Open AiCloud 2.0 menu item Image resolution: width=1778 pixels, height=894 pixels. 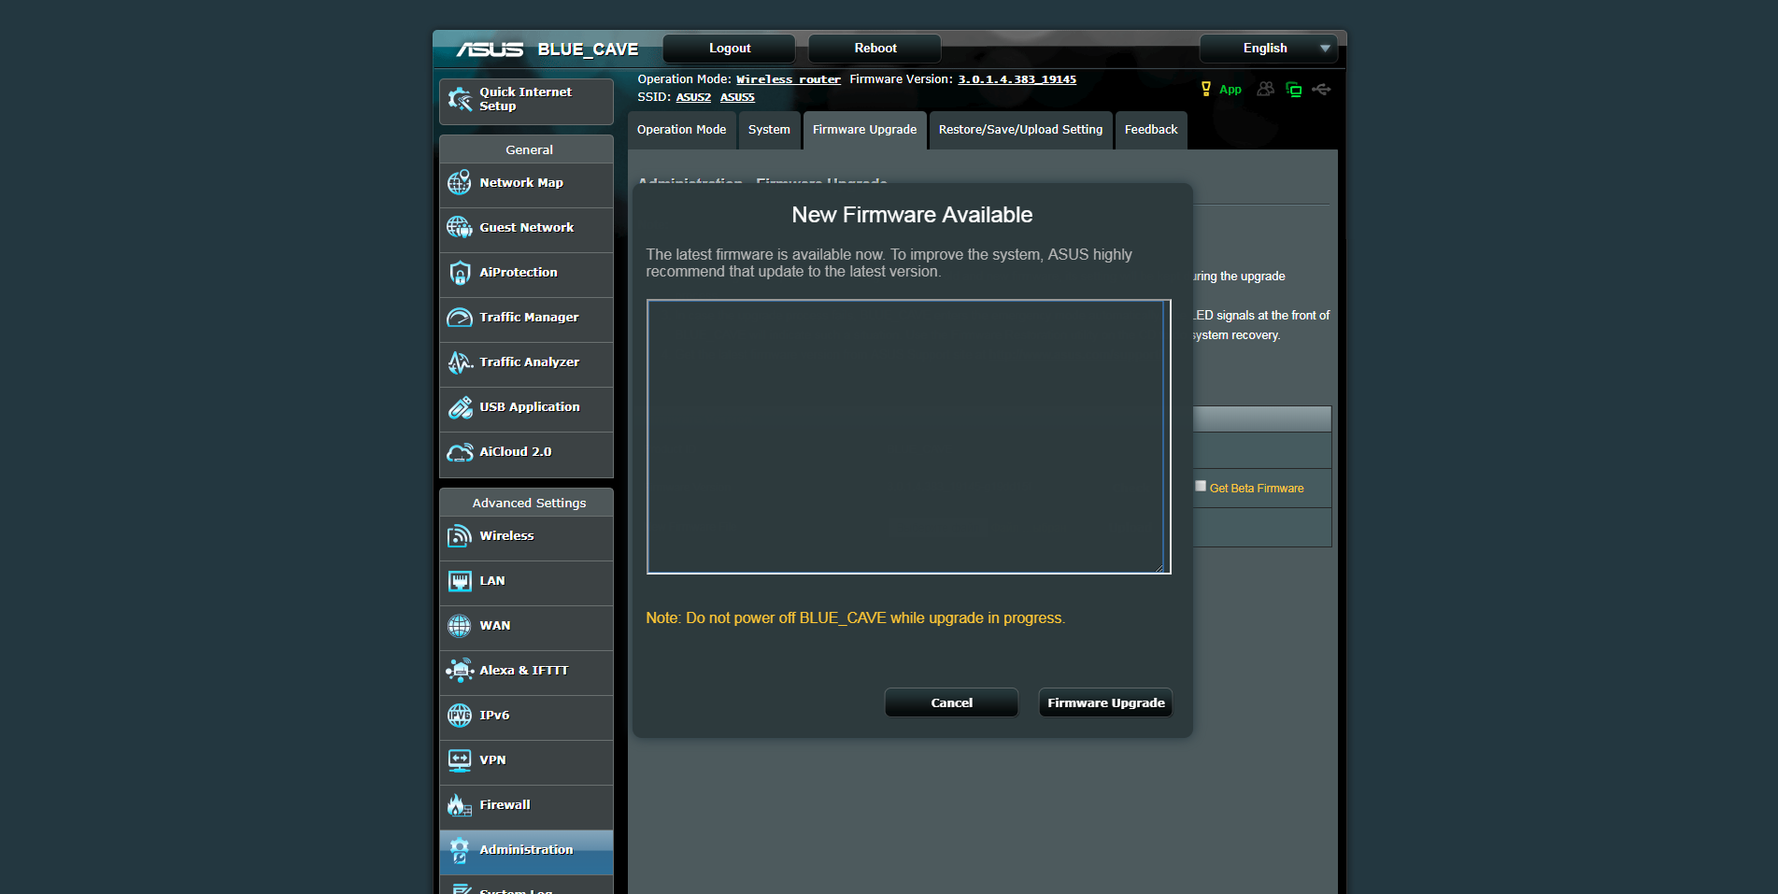[526, 453]
